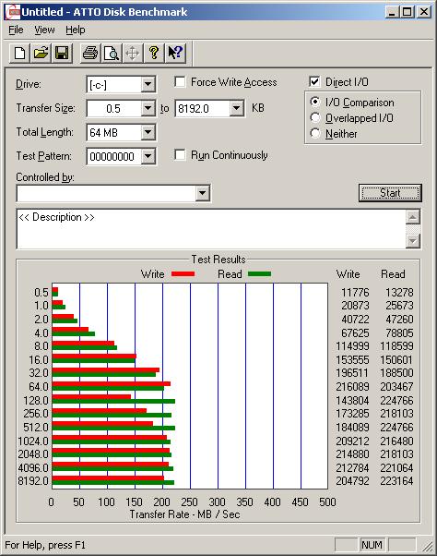Open the File menu
Image resolution: width=437 pixels, height=556 pixels.
[x=16, y=30]
